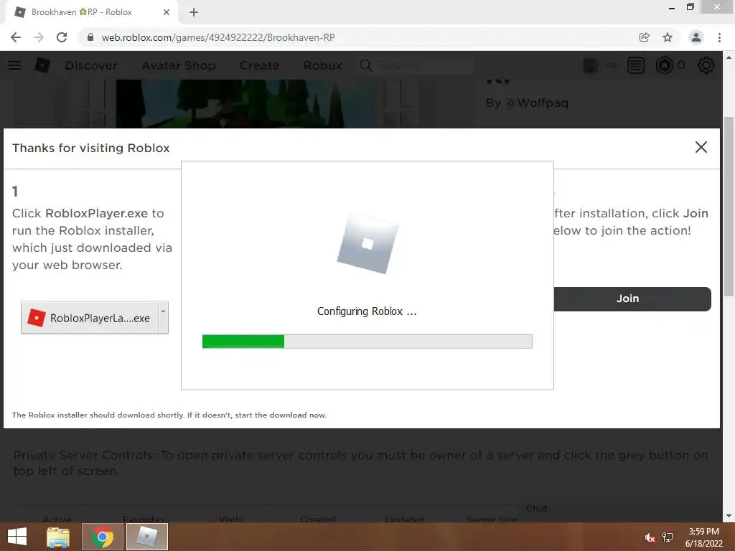Open the avatar profile icon in the navbar
This screenshot has height=551, width=735.
point(591,65)
